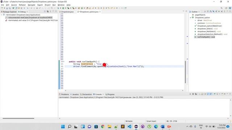The height and width of the screenshot is (130, 232).
Task: Click the green Run toolbar icon
Action: (63, 8)
